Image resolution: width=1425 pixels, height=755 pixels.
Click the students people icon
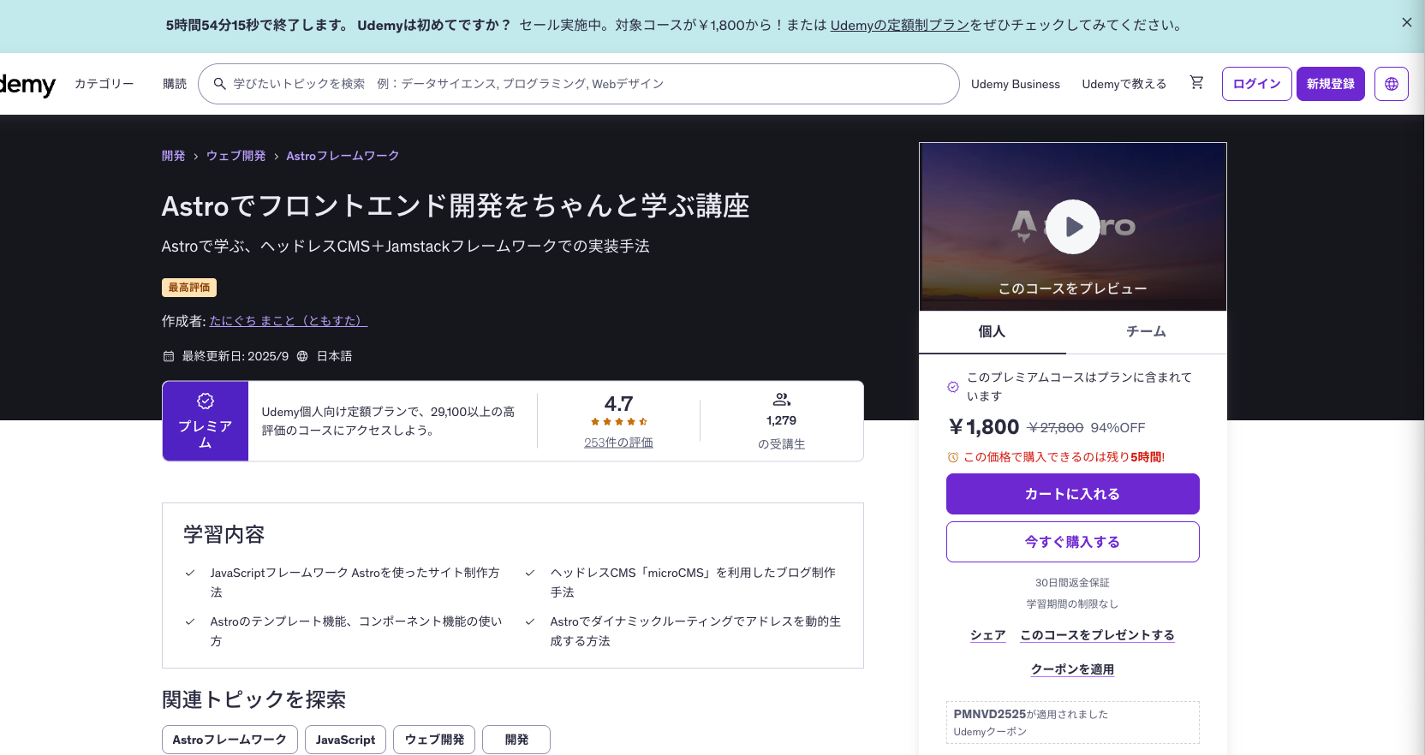point(781,399)
